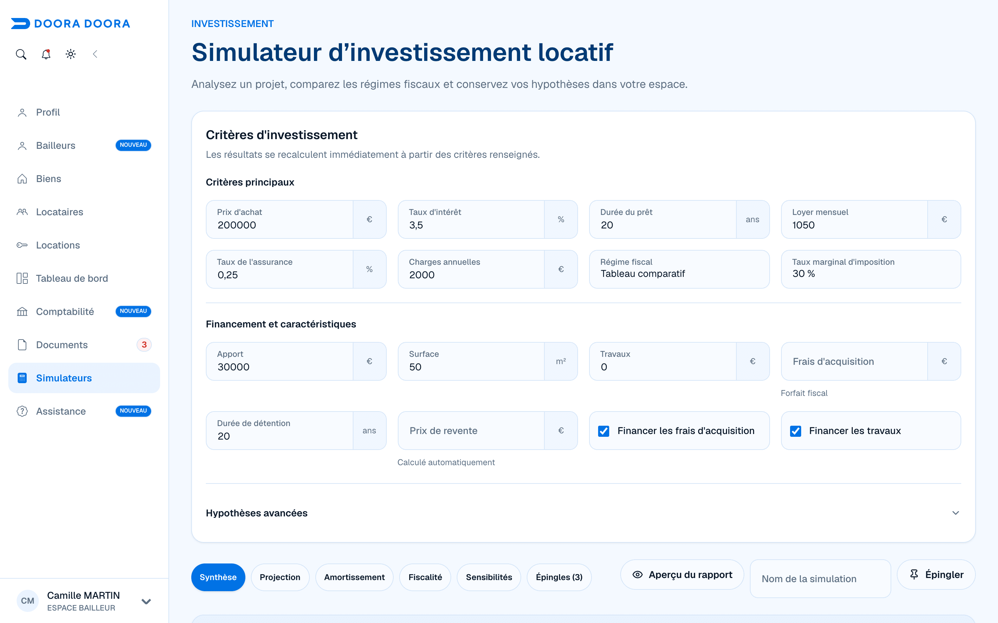Uncheck Financer les travaux checkbox

(x=796, y=431)
